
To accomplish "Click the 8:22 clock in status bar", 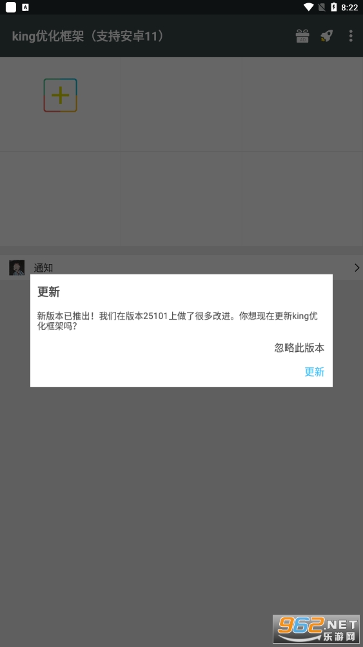I will pyautogui.click(x=349, y=8).
